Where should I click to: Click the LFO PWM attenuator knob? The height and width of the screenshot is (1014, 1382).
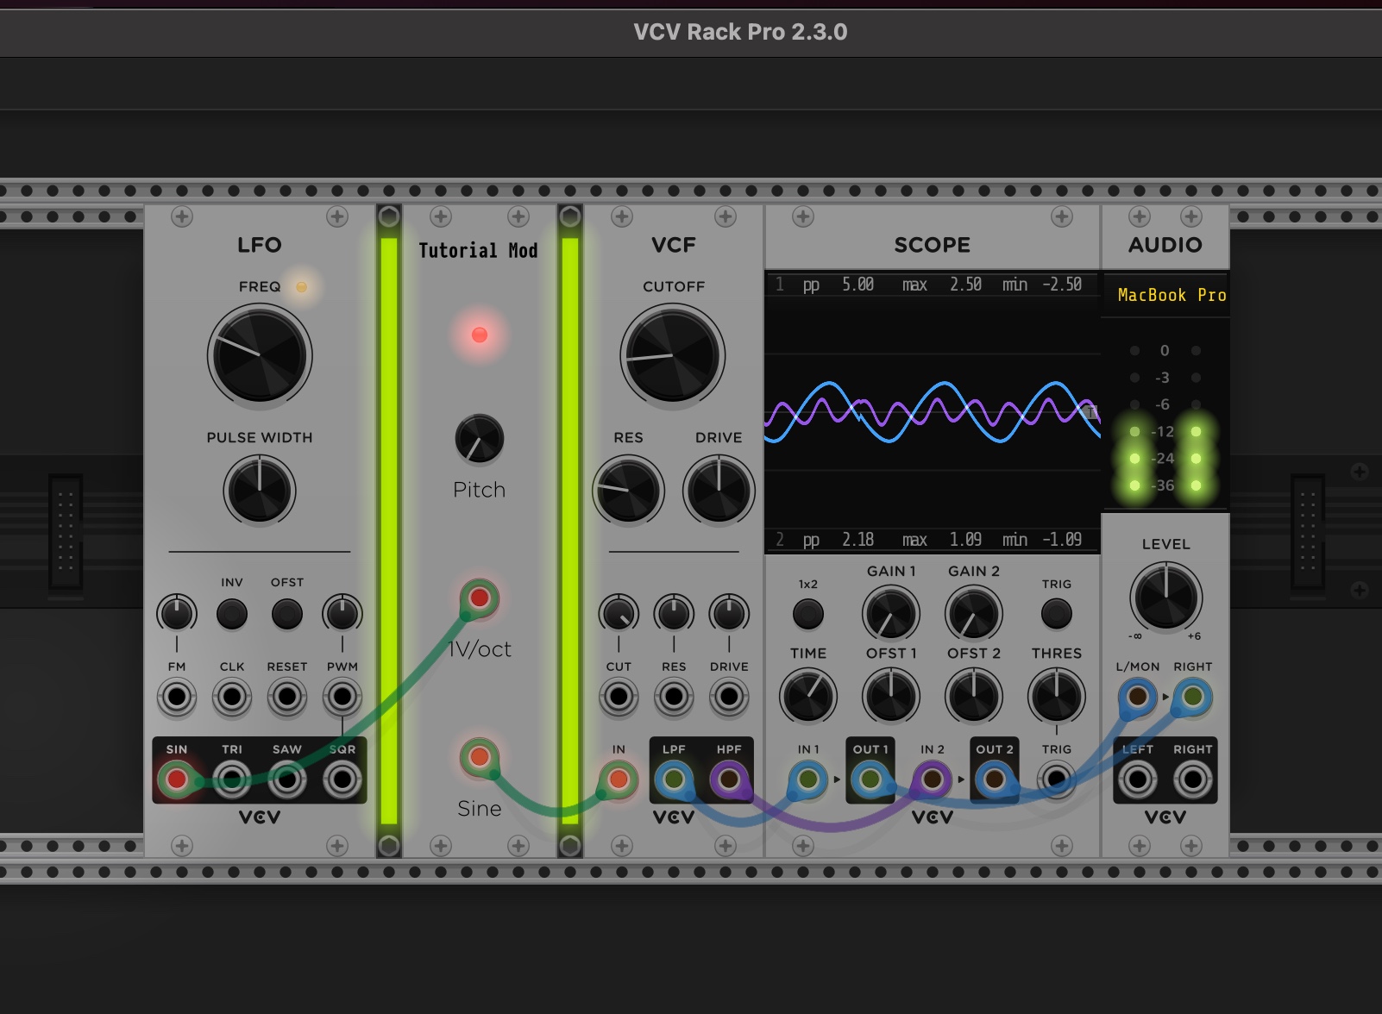[342, 614]
